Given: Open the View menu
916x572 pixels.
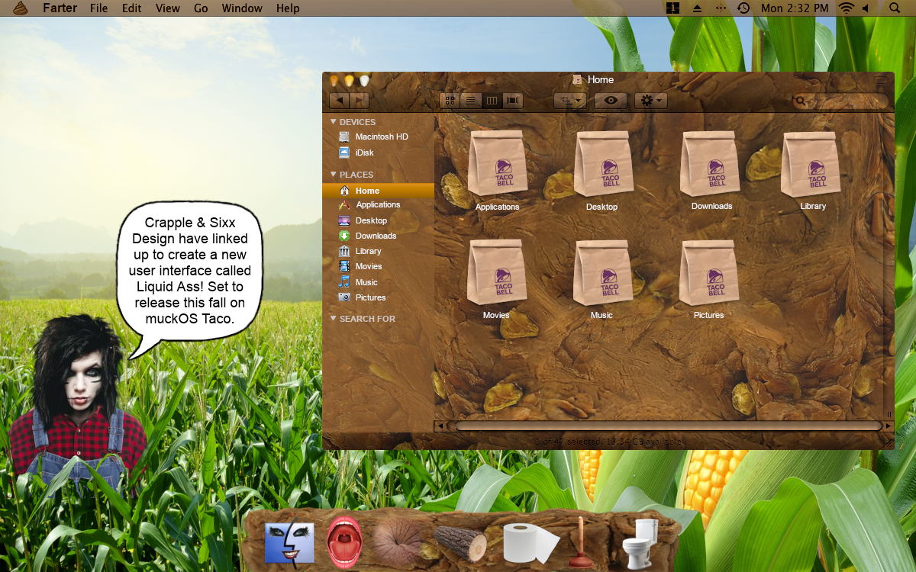Looking at the screenshot, I should tap(167, 8).
